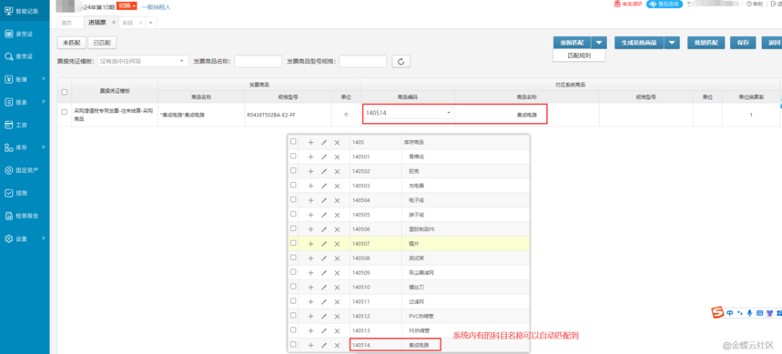Click the 批量匹配 button
The width and height of the screenshot is (782, 354).
[x=706, y=43]
